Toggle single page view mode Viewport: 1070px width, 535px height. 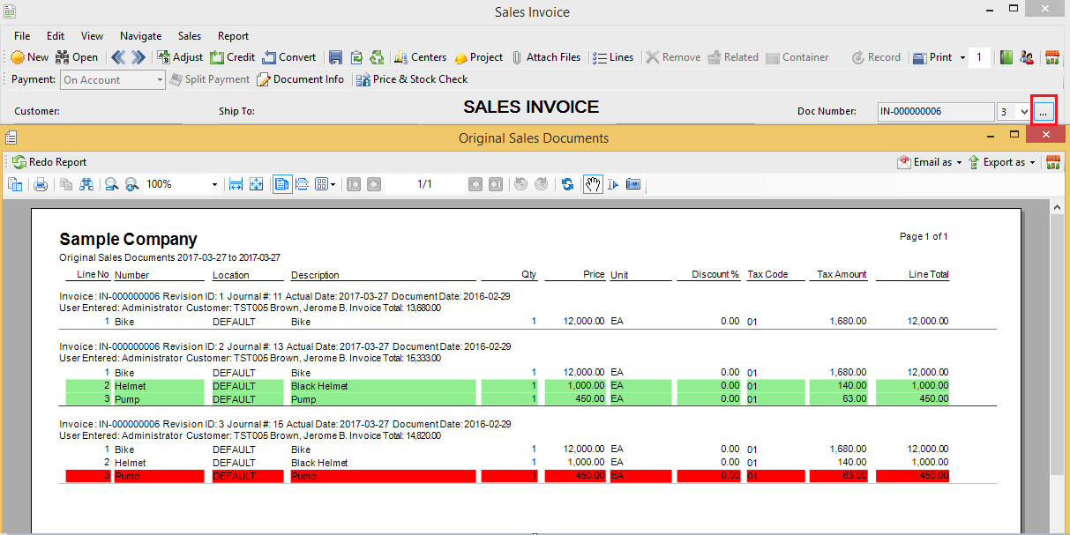[x=281, y=184]
